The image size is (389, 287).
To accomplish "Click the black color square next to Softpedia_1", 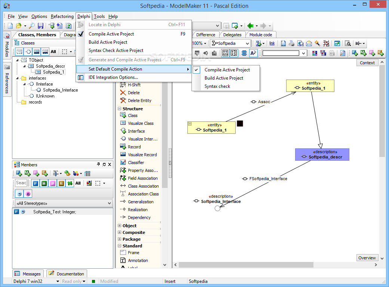I will pyautogui.click(x=240, y=123).
